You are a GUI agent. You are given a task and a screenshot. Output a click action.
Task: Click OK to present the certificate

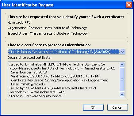coord(93,107)
